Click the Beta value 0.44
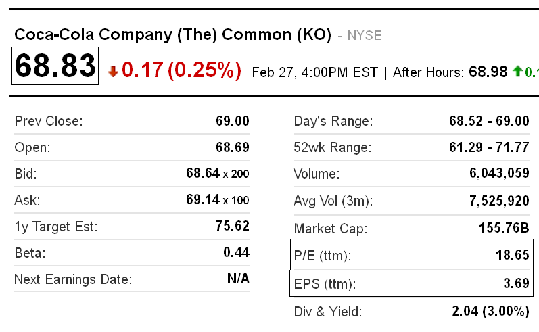 (x=236, y=253)
